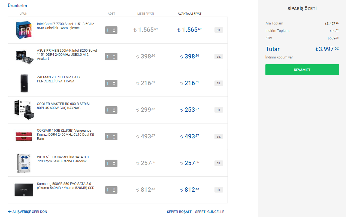351x217 pixels.
Task: Click the ZALMAN Z3 PLUS MidT ATX title
Action: click(x=59, y=79)
